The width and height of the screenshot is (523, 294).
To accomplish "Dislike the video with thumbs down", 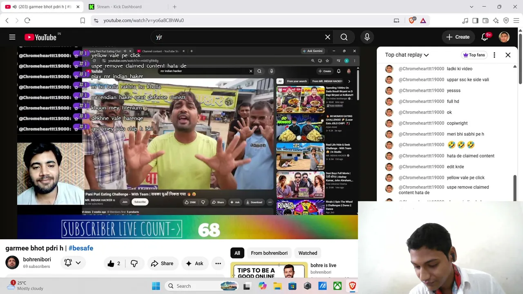I will point(134,263).
